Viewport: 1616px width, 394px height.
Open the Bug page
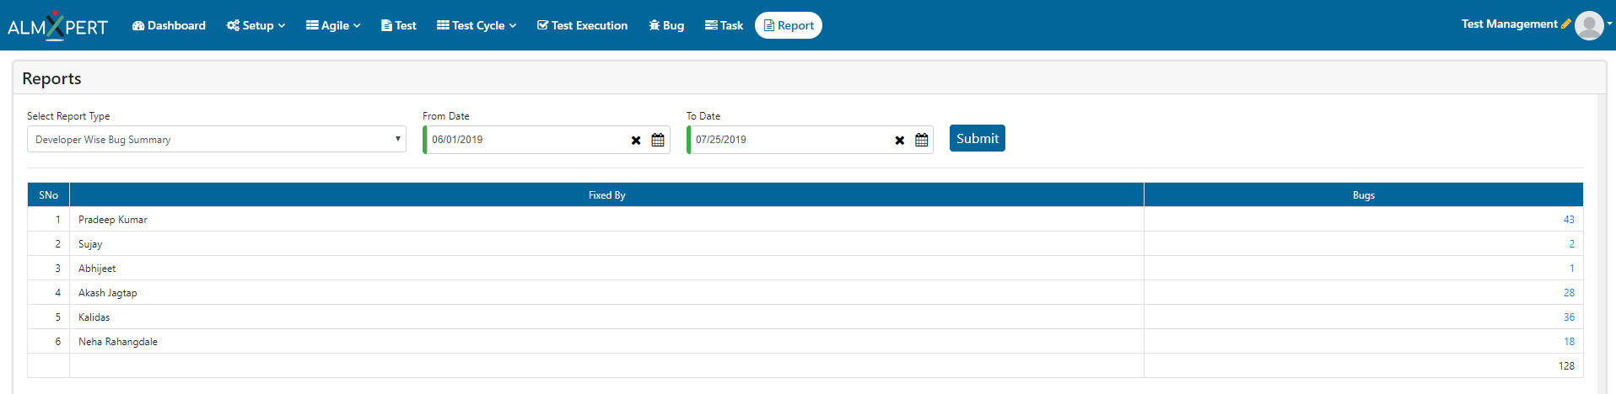[x=666, y=25]
